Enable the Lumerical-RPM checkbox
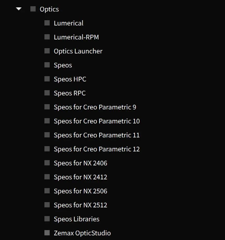The height and width of the screenshot is (240, 225). click(47, 37)
